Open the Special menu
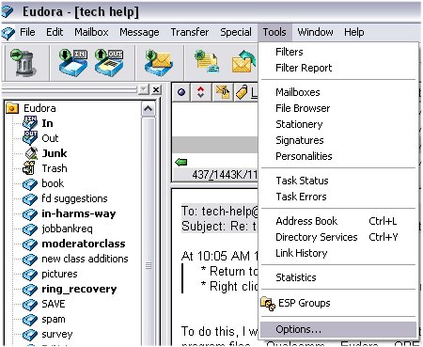Viewport: 423px width, 347px height. click(x=236, y=32)
